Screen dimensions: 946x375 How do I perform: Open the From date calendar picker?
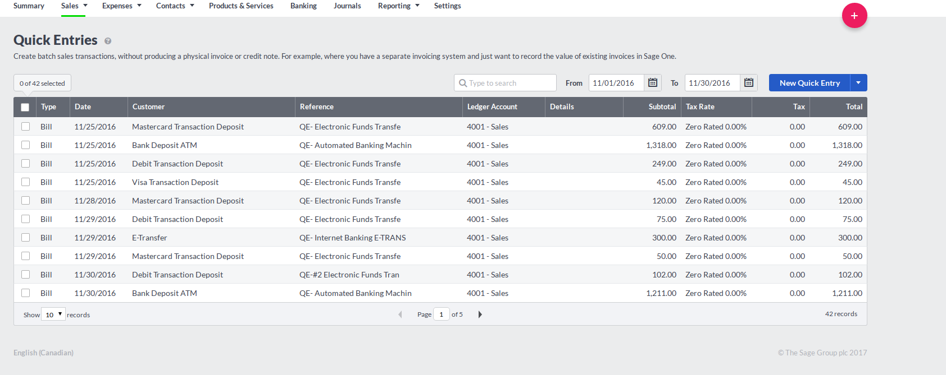[653, 83]
